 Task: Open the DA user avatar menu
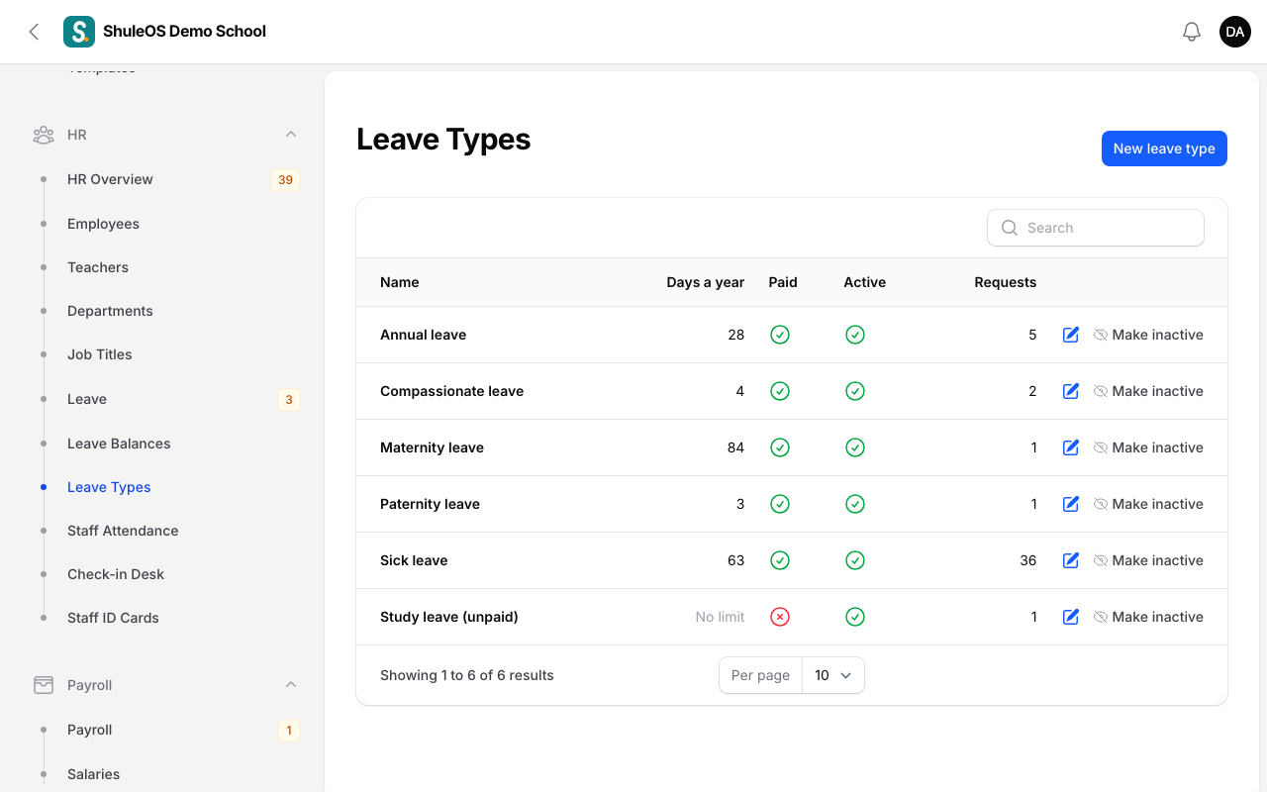point(1235,32)
